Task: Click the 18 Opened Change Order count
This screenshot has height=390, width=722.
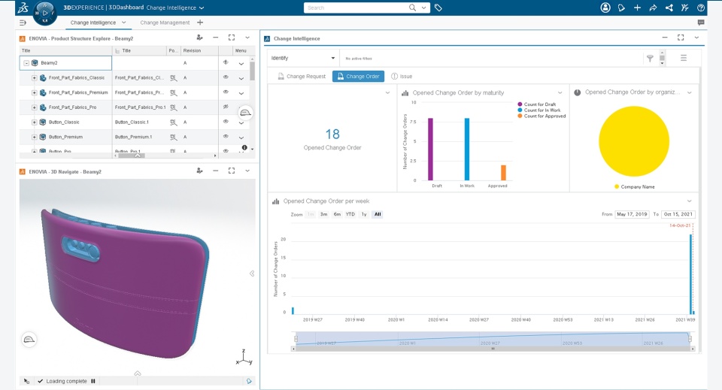Action: pos(332,134)
